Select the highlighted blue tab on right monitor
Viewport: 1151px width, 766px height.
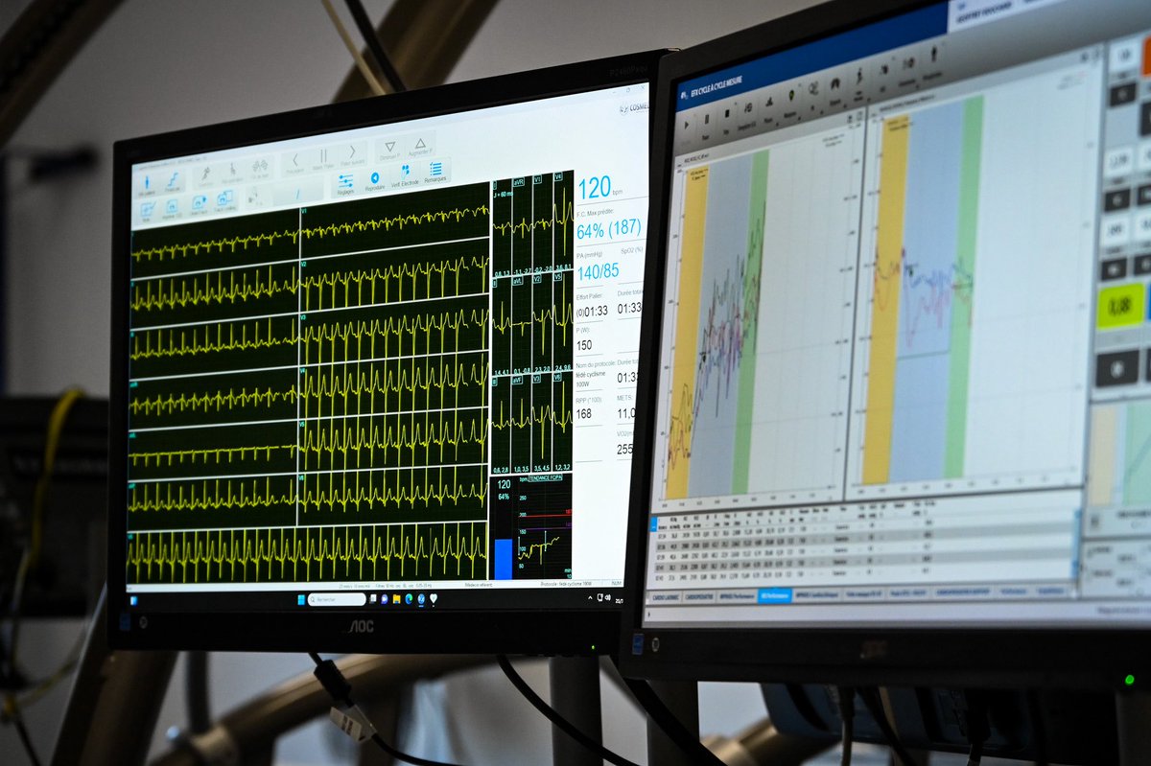click(x=775, y=595)
